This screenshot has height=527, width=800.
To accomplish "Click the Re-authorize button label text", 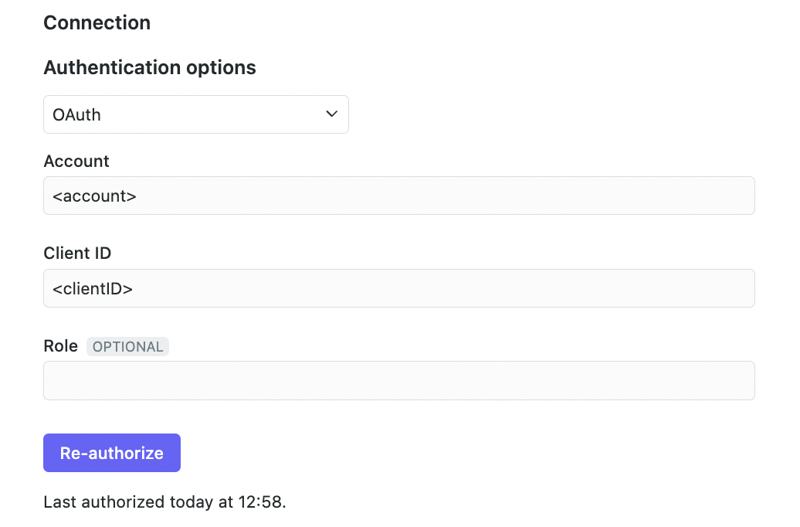I will tap(112, 453).
